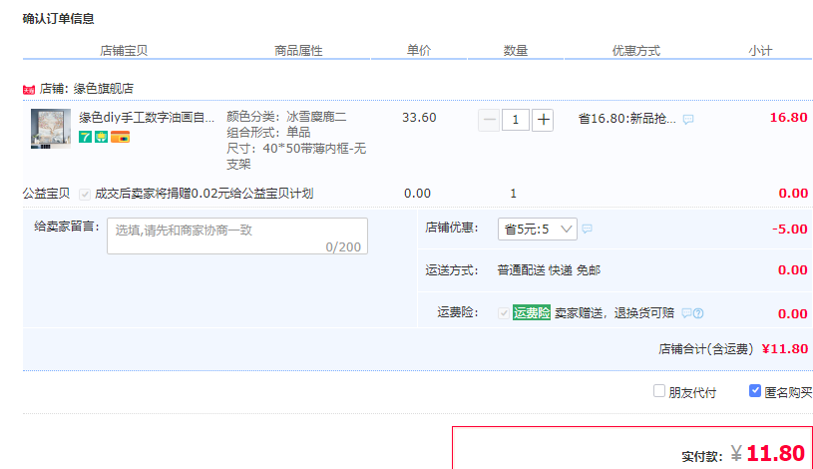Click the 优惠方式 column header
The width and height of the screenshot is (813, 469).
(636, 50)
